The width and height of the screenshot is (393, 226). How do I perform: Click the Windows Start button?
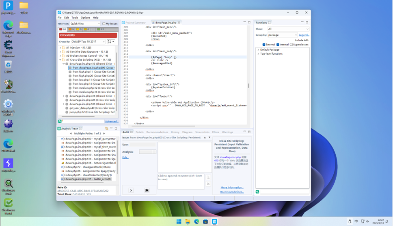click(x=179, y=222)
